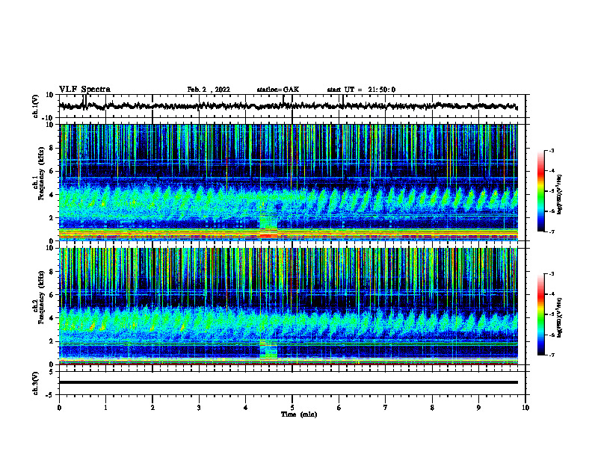Click the ch.3 flat black voltage trace
The image size is (592, 457).
288,382
